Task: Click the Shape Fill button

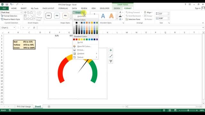Action: 79,12
